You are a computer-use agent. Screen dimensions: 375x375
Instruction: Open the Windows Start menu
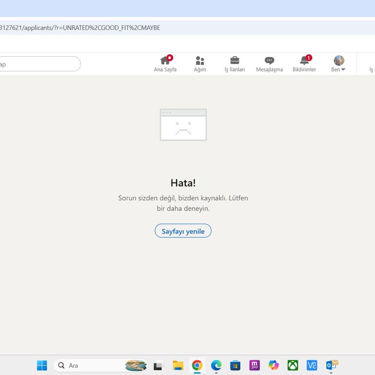[42, 365]
